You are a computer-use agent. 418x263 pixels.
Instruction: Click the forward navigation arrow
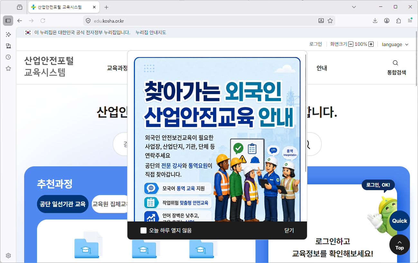[31, 21]
